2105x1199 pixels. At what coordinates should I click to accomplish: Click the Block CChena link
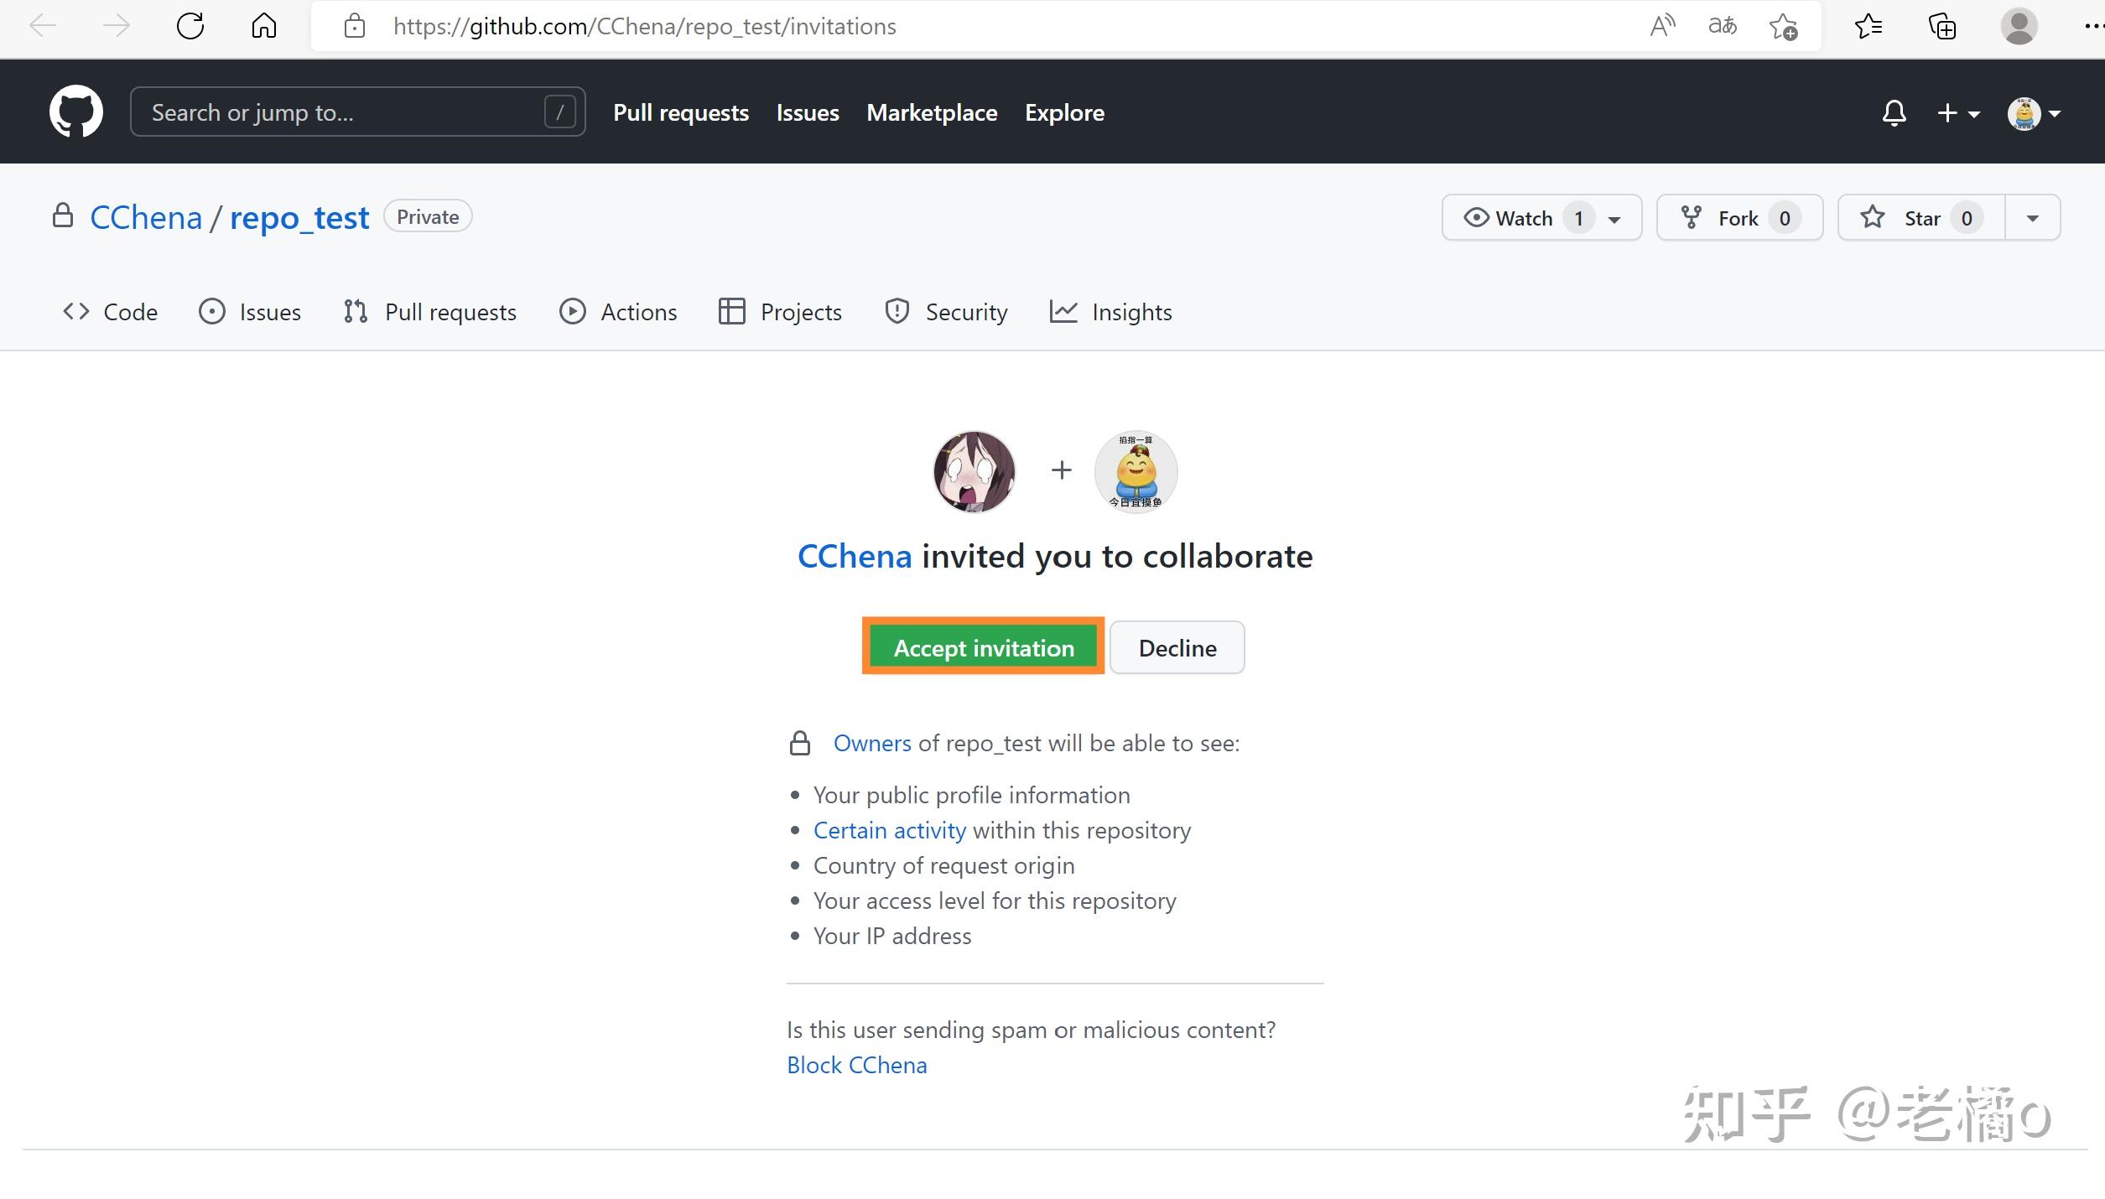tap(856, 1065)
